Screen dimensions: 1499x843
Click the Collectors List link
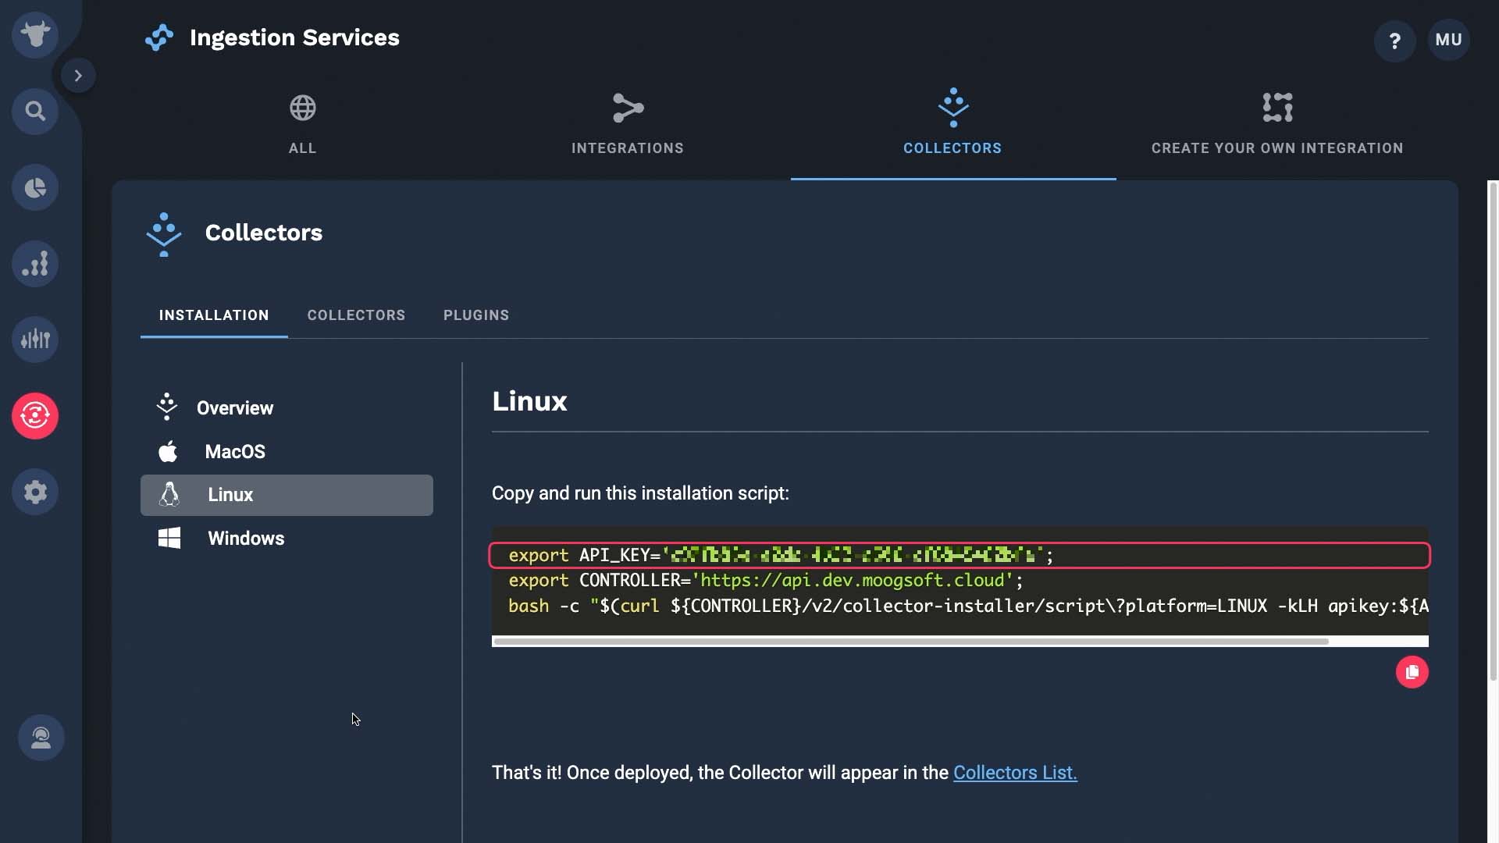(x=1014, y=772)
